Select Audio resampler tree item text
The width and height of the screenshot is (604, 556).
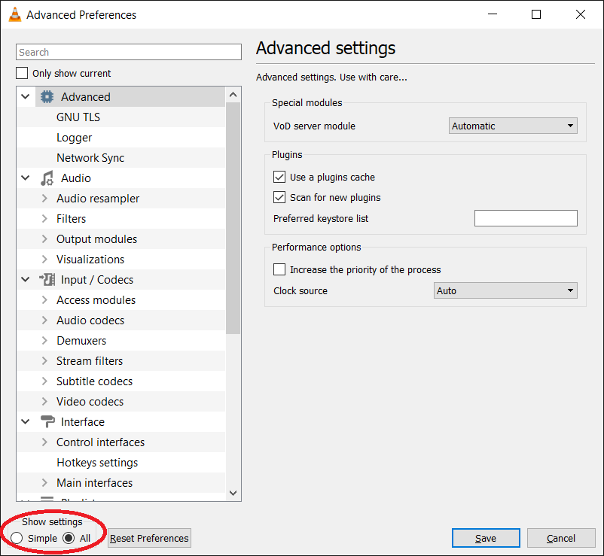tap(98, 199)
